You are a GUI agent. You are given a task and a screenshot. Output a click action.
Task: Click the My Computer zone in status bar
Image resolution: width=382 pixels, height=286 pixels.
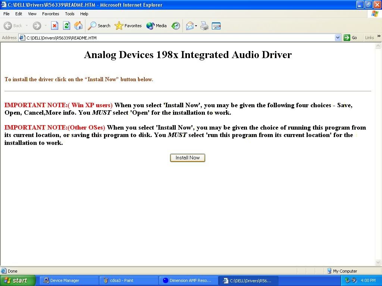pyautogui.click(x=342, y=271)
